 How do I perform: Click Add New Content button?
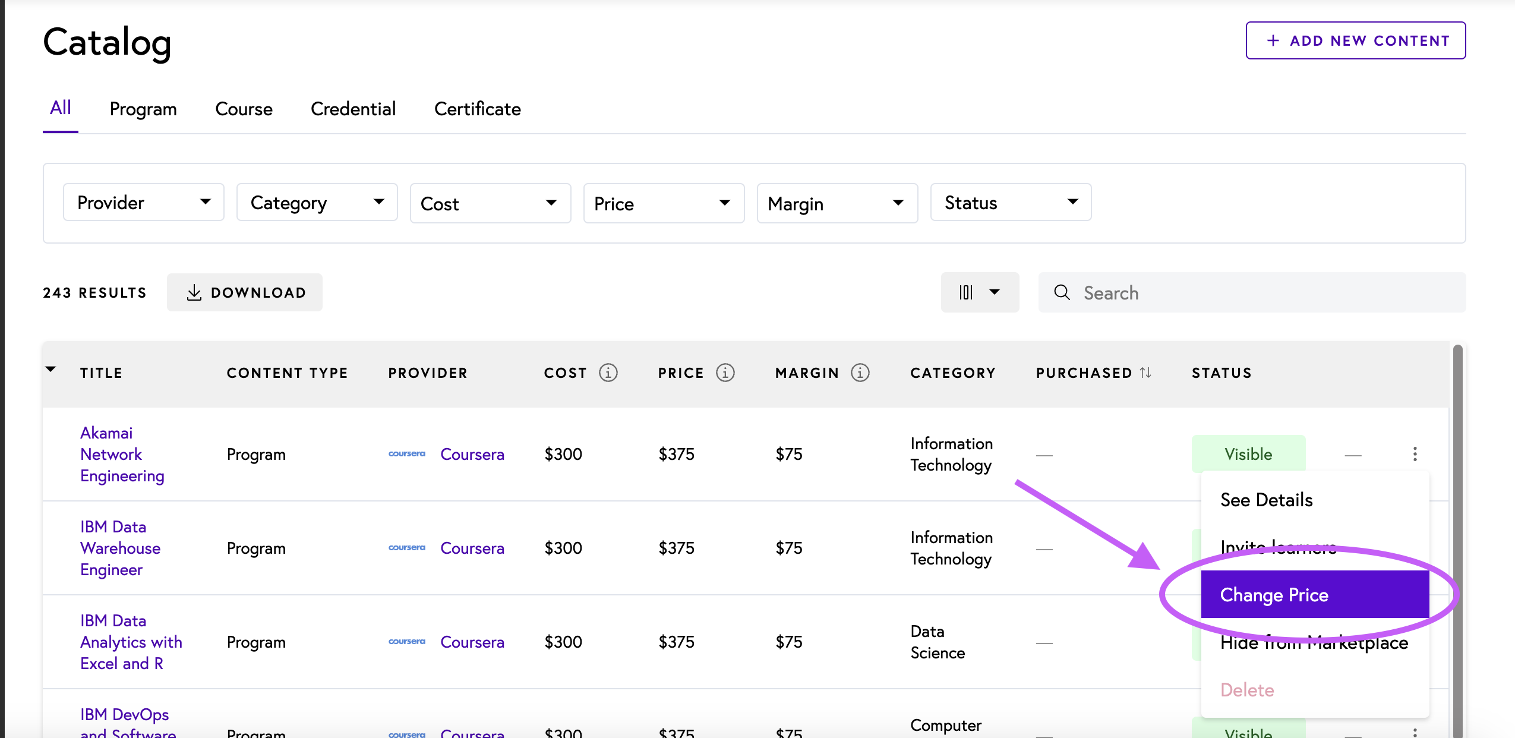[x=1355, y=40]
